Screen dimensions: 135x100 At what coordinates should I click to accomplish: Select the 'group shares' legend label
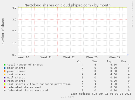pyautogui.click(x=17, y=71)
